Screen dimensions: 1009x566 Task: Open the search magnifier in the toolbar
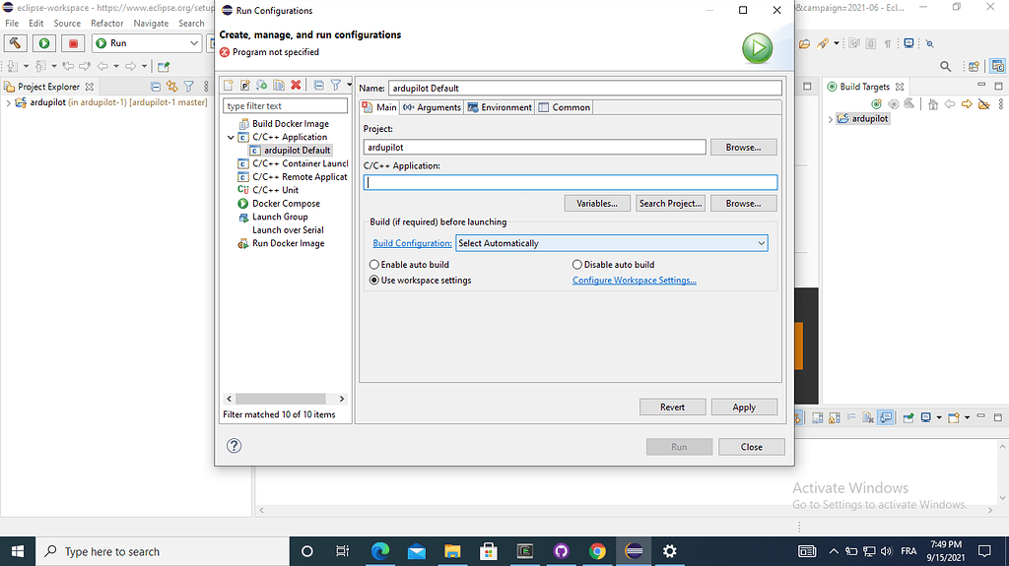point(946,67)
